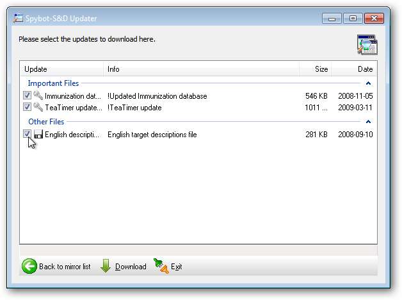
Task: Click '!Updated Immunization database' info text
Action: point(157,96)
